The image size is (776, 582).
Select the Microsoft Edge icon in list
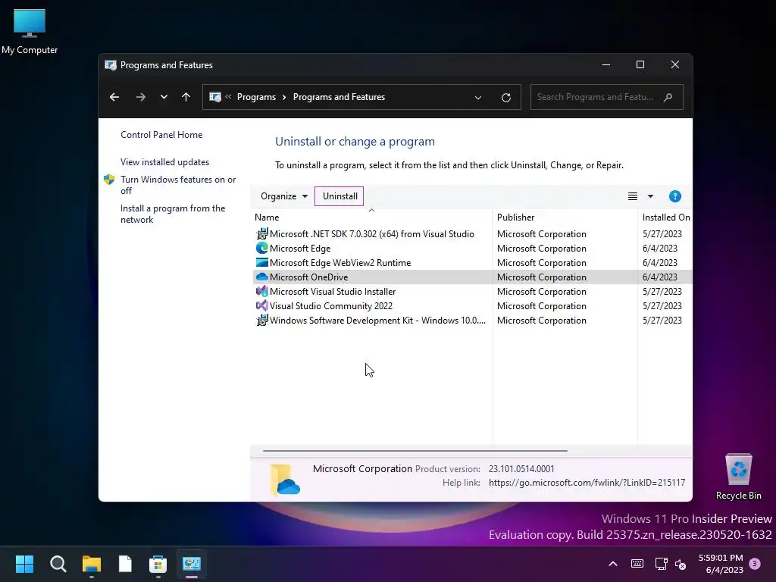(261, 248)
